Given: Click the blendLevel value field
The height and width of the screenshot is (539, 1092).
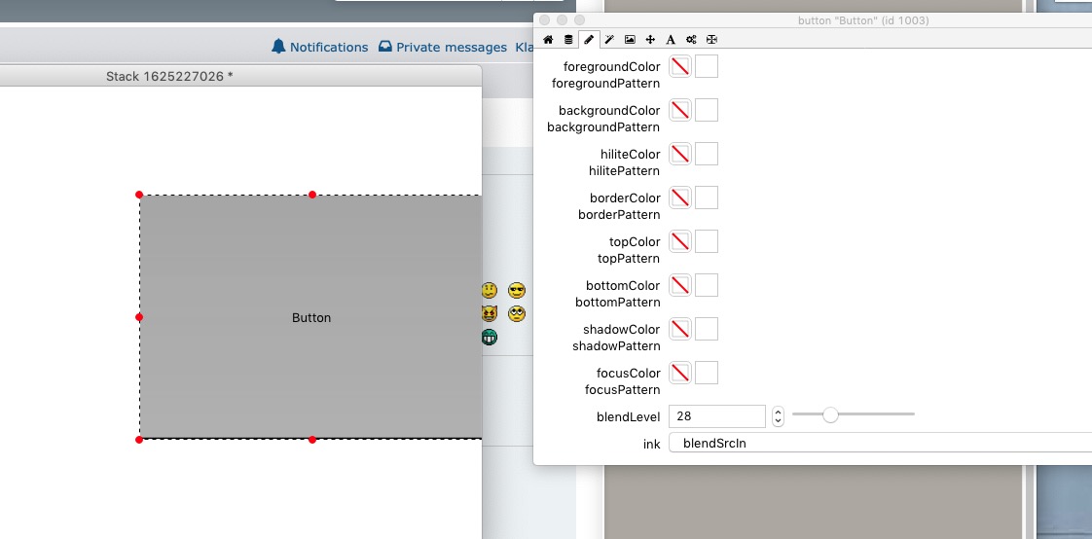Looking at the screenshot, I should [716, 416].
